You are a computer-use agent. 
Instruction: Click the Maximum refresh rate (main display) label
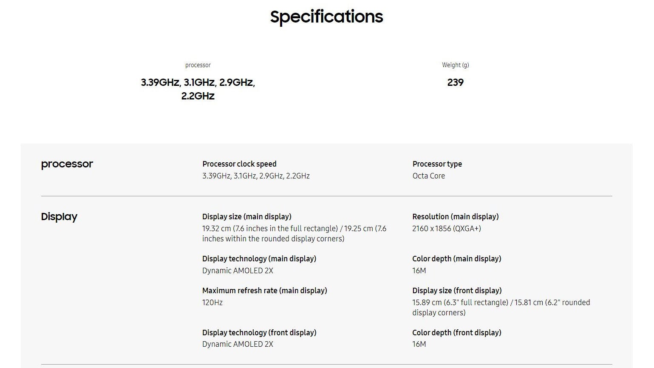[x=264, y=291]
